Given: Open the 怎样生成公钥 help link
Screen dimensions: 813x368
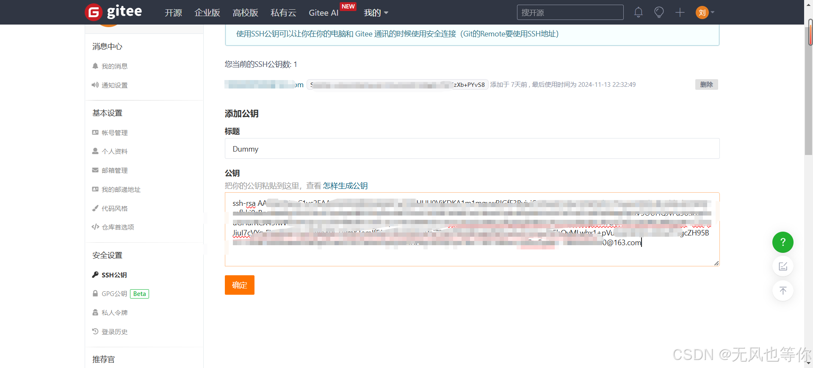Looking at the screenshot, I should tap(345, 185).
